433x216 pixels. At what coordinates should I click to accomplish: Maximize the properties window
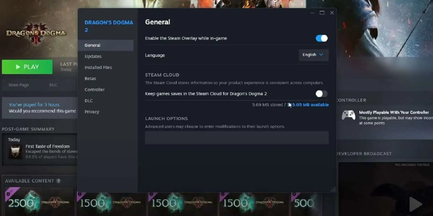click(x=322, y=13)
